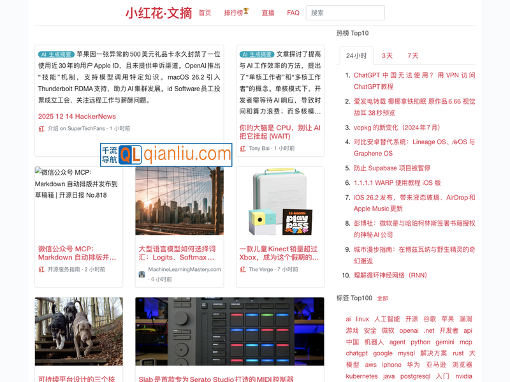
Task: Click the red source icon beside 开源服务指南
Action: [x=41, y=270]
